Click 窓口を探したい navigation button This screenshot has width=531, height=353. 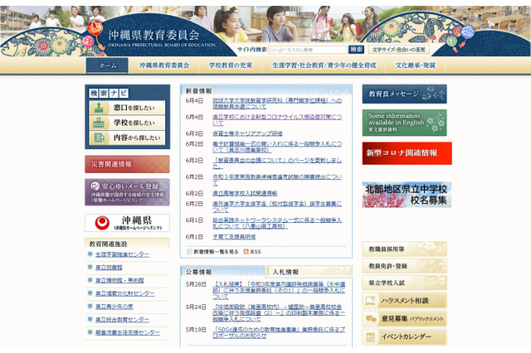[x=127, y=108]
